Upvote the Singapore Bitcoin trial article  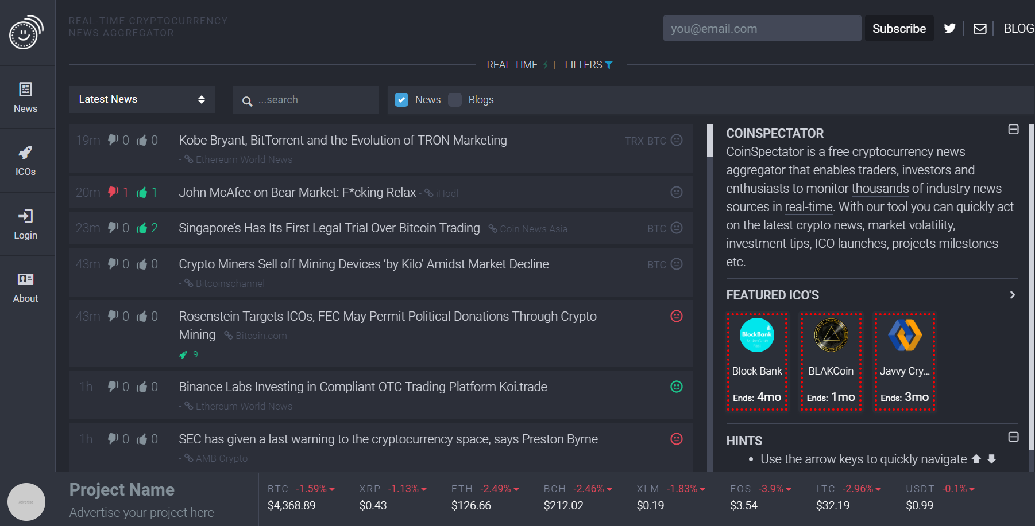[x=142, y=228]
